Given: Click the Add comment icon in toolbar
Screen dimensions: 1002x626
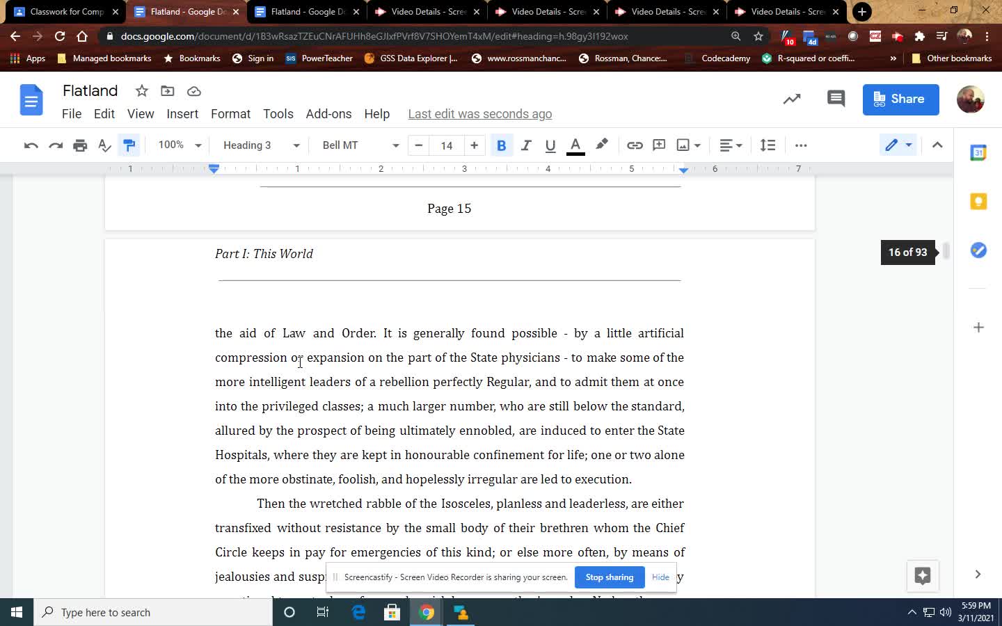Looking at the screenshot, I should (x=659, y=145).
